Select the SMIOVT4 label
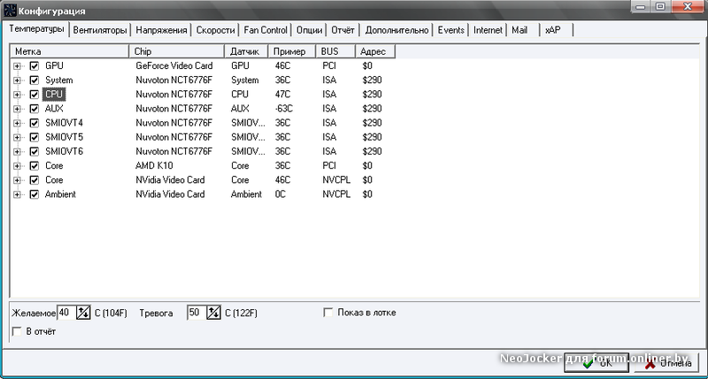The width and height of the screenshot is (708, 379). point(64,123)
